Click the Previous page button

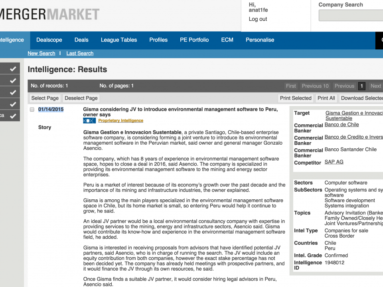click(344, 86)
